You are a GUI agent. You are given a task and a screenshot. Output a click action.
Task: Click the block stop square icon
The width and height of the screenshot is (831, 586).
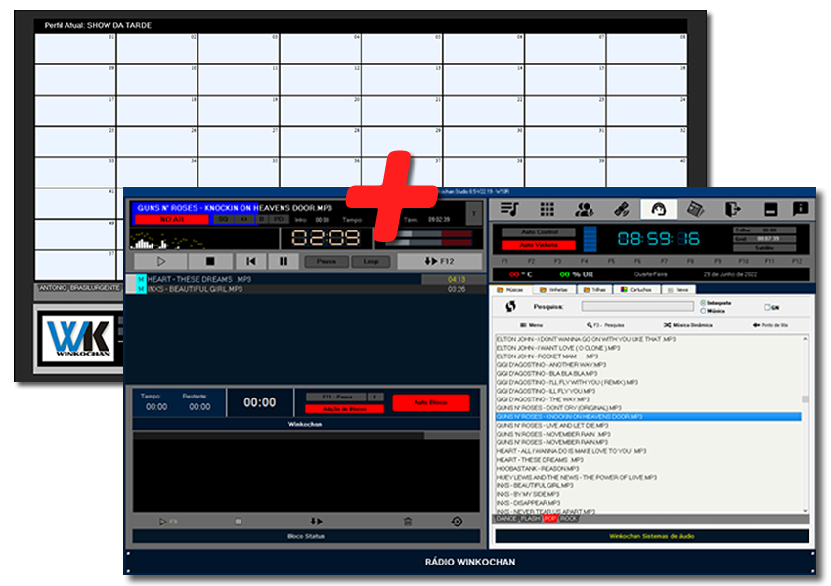(x=239, y=522)
